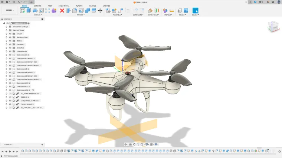
Task: Click the Create Sketch tool icon
Action: [x=23, y=10]
